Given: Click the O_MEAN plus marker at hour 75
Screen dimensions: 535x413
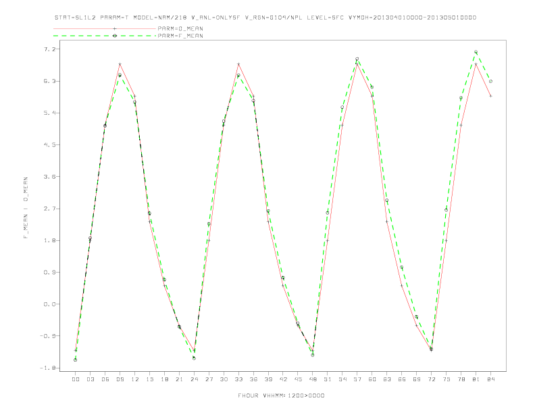Looking at the screenshot, I should pyautogui.click(x=446, y=240).
